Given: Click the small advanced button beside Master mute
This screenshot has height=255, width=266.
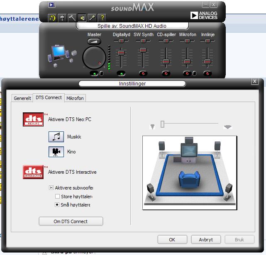Looking at the screenshot, I should tap(101, 73).
